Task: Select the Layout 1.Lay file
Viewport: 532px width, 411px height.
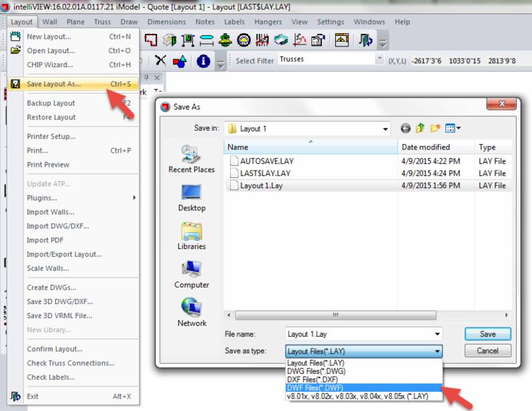Action: pyautogui.click(x=368, y=185)
